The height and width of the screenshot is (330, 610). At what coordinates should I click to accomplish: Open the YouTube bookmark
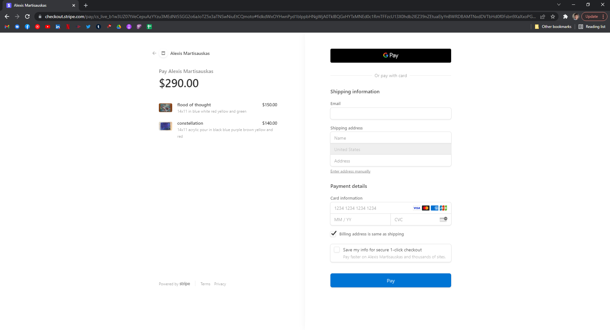[x=48, y=27]
